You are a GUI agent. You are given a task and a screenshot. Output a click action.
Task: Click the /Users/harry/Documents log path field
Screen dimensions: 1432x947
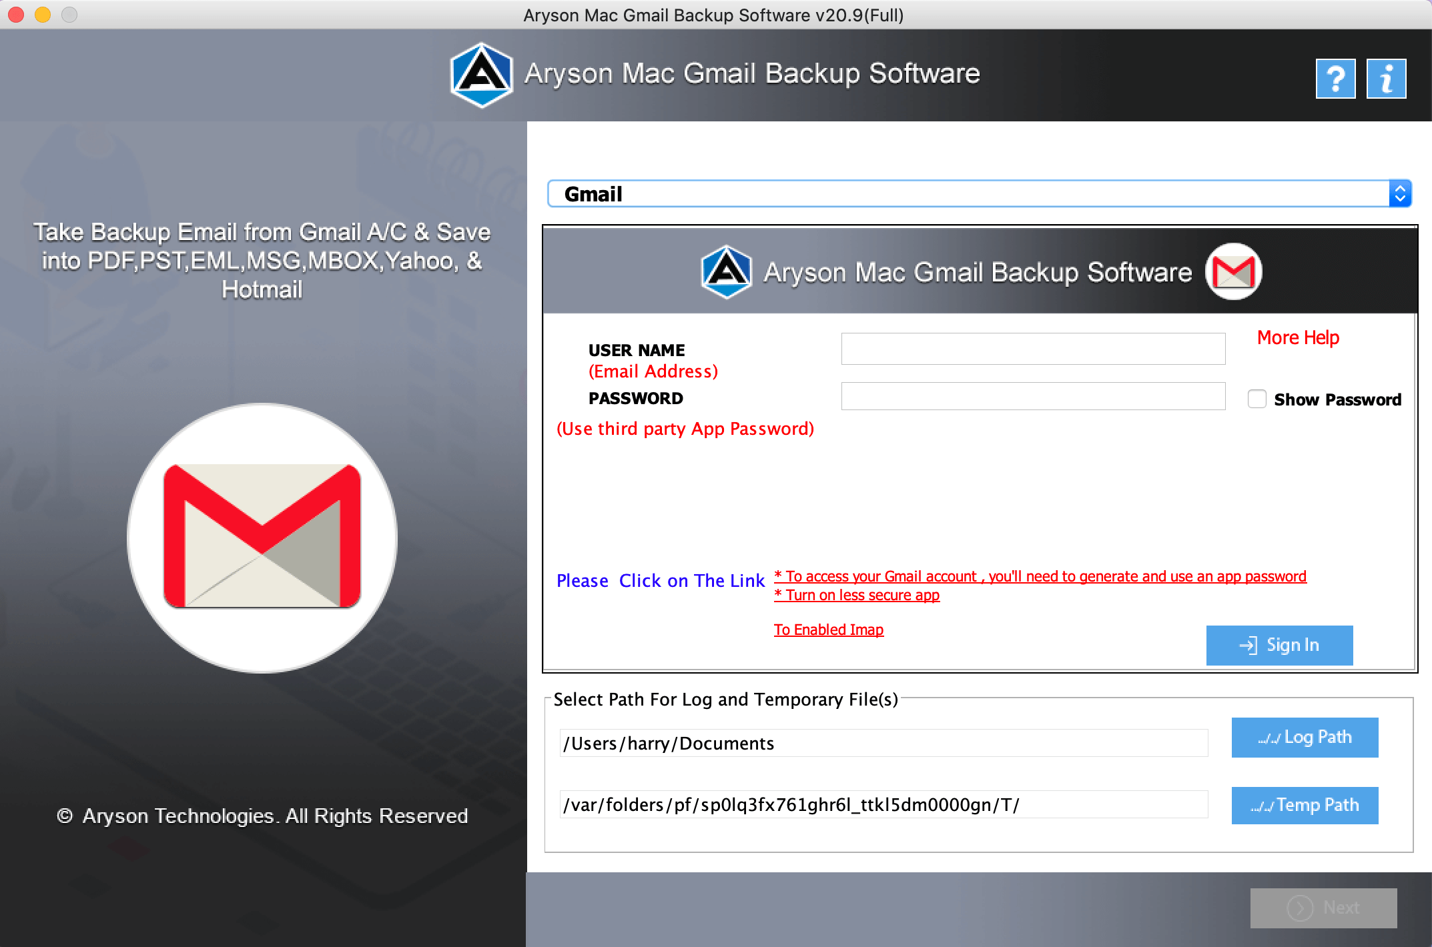coord(883,743)
